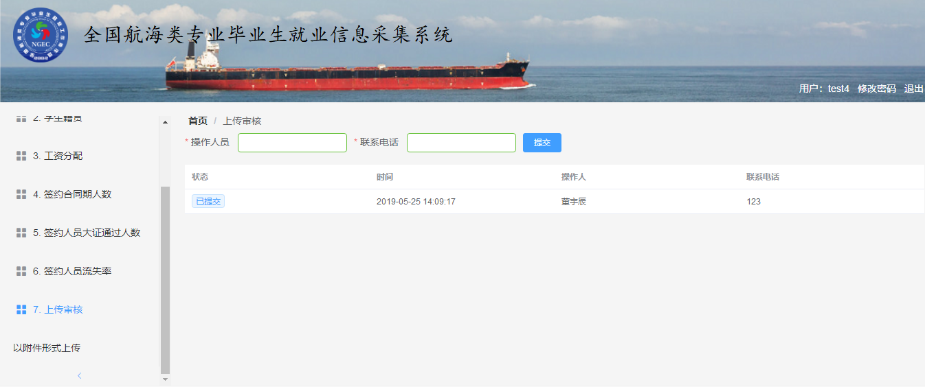Collapse the sidebar with the left chevron
The image size is (925, 387).
[79, 375]
